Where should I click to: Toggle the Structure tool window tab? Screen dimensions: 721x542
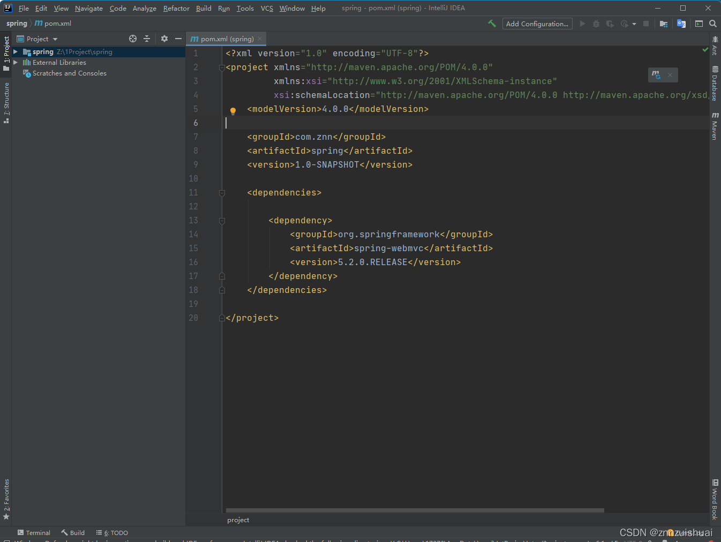click(6, 103)
